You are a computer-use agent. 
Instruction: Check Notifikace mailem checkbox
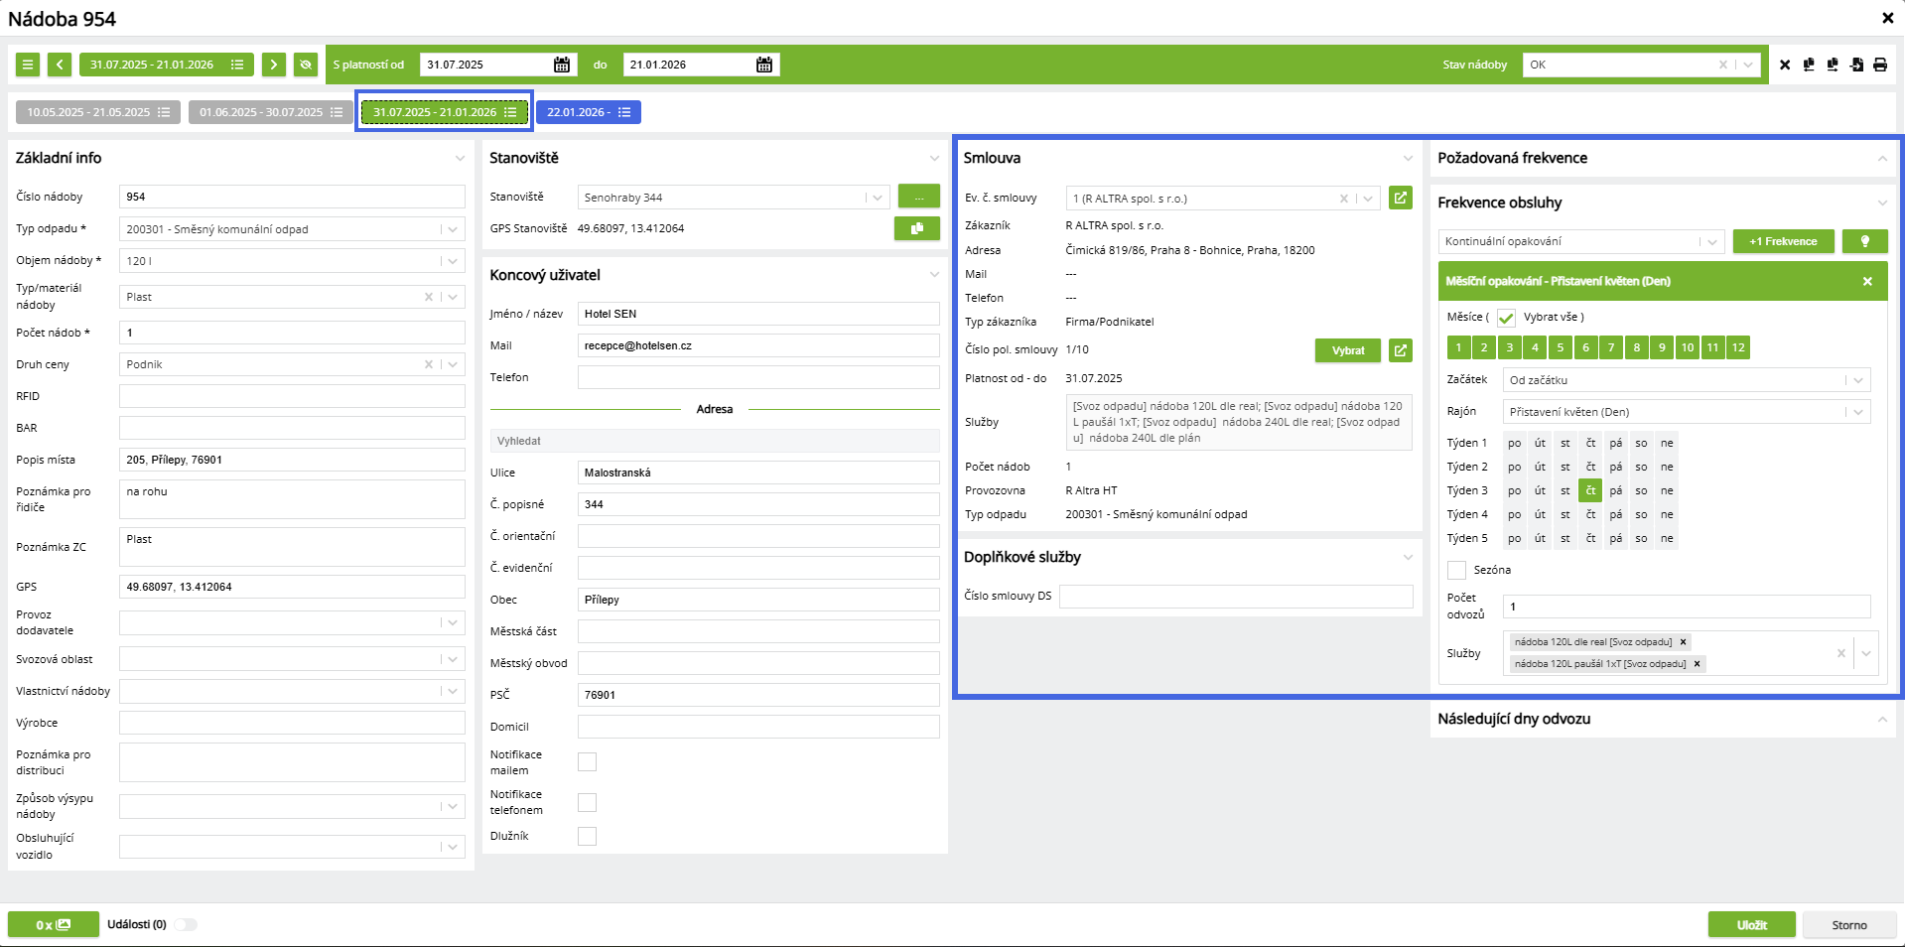point(588,761)
